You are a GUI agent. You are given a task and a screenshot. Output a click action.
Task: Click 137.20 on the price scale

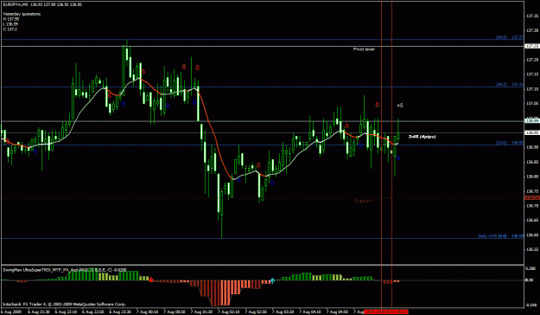click(x=532, y=60)
